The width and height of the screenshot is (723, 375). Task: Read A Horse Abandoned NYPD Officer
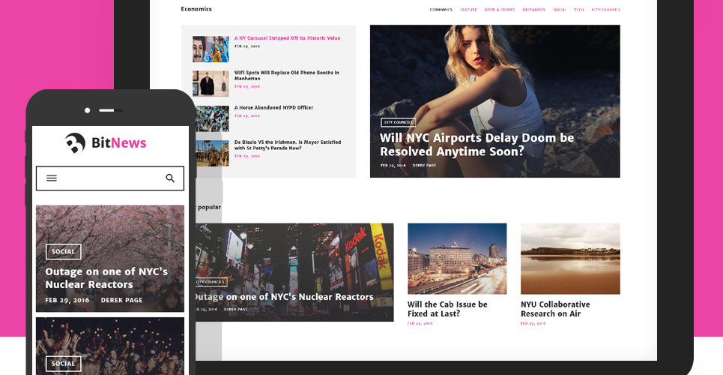click(x=273, y=107)
